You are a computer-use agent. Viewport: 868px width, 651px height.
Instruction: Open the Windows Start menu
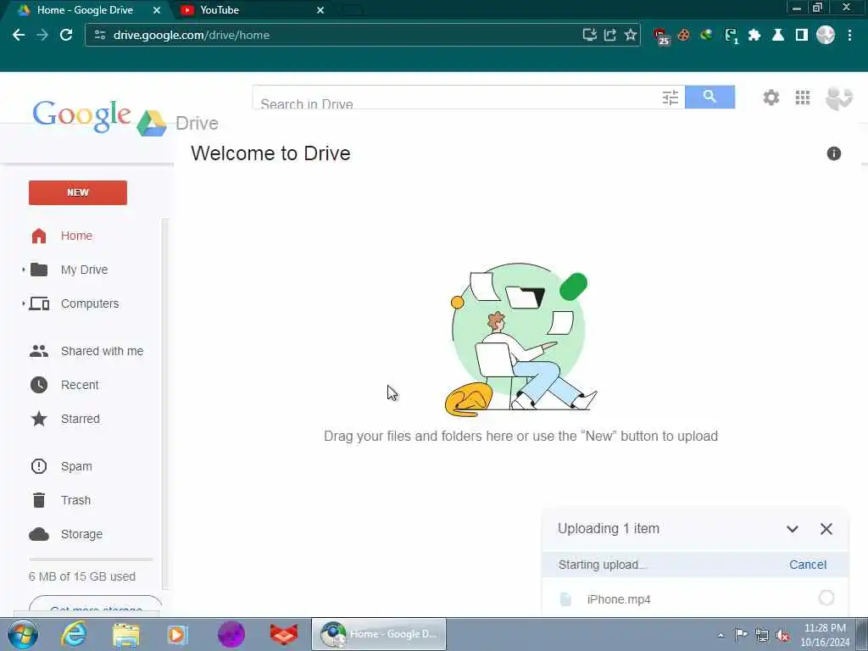(x=22, y=634)
